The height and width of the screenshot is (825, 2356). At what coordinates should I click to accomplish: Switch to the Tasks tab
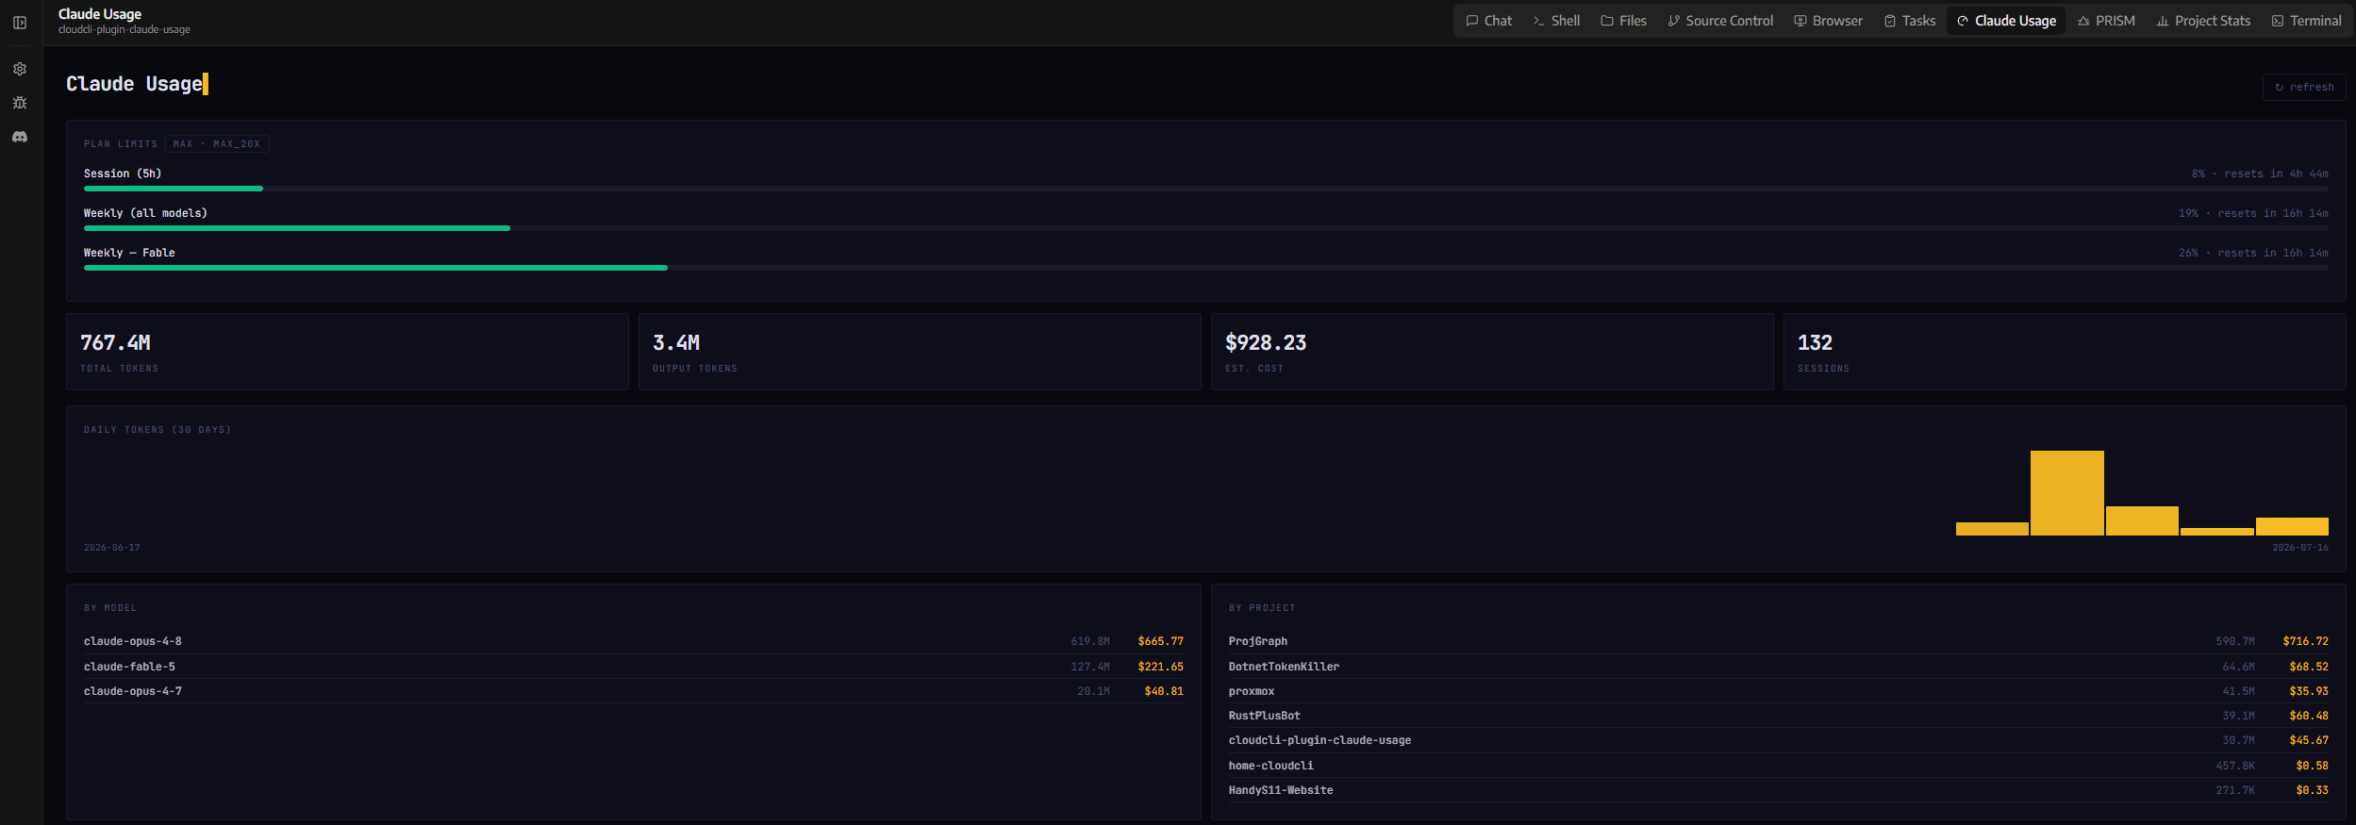pyautogui.click(x=1910, y=21)
